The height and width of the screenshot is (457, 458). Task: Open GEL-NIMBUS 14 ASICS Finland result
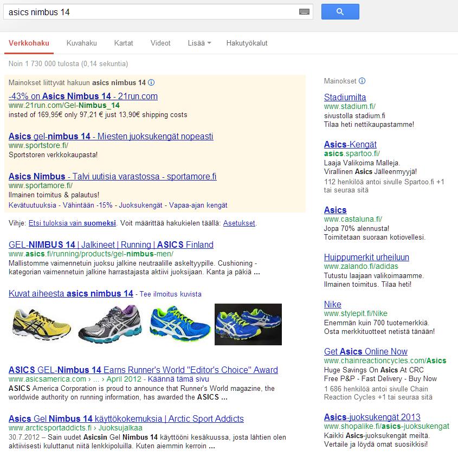111,244
